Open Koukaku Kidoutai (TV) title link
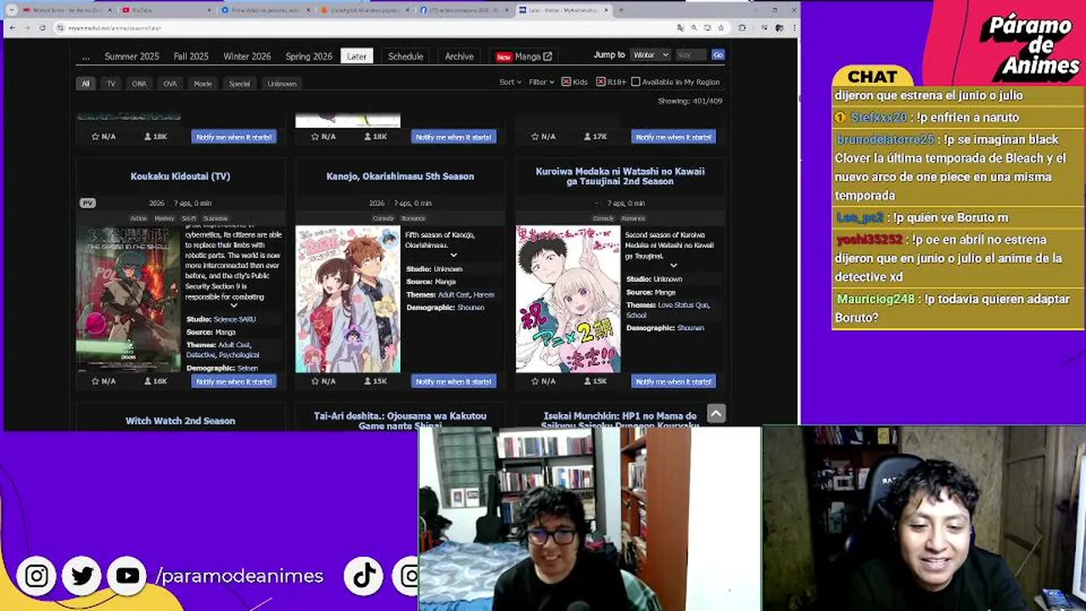Screen dimensions: 1086x611 tap(180, 177)
